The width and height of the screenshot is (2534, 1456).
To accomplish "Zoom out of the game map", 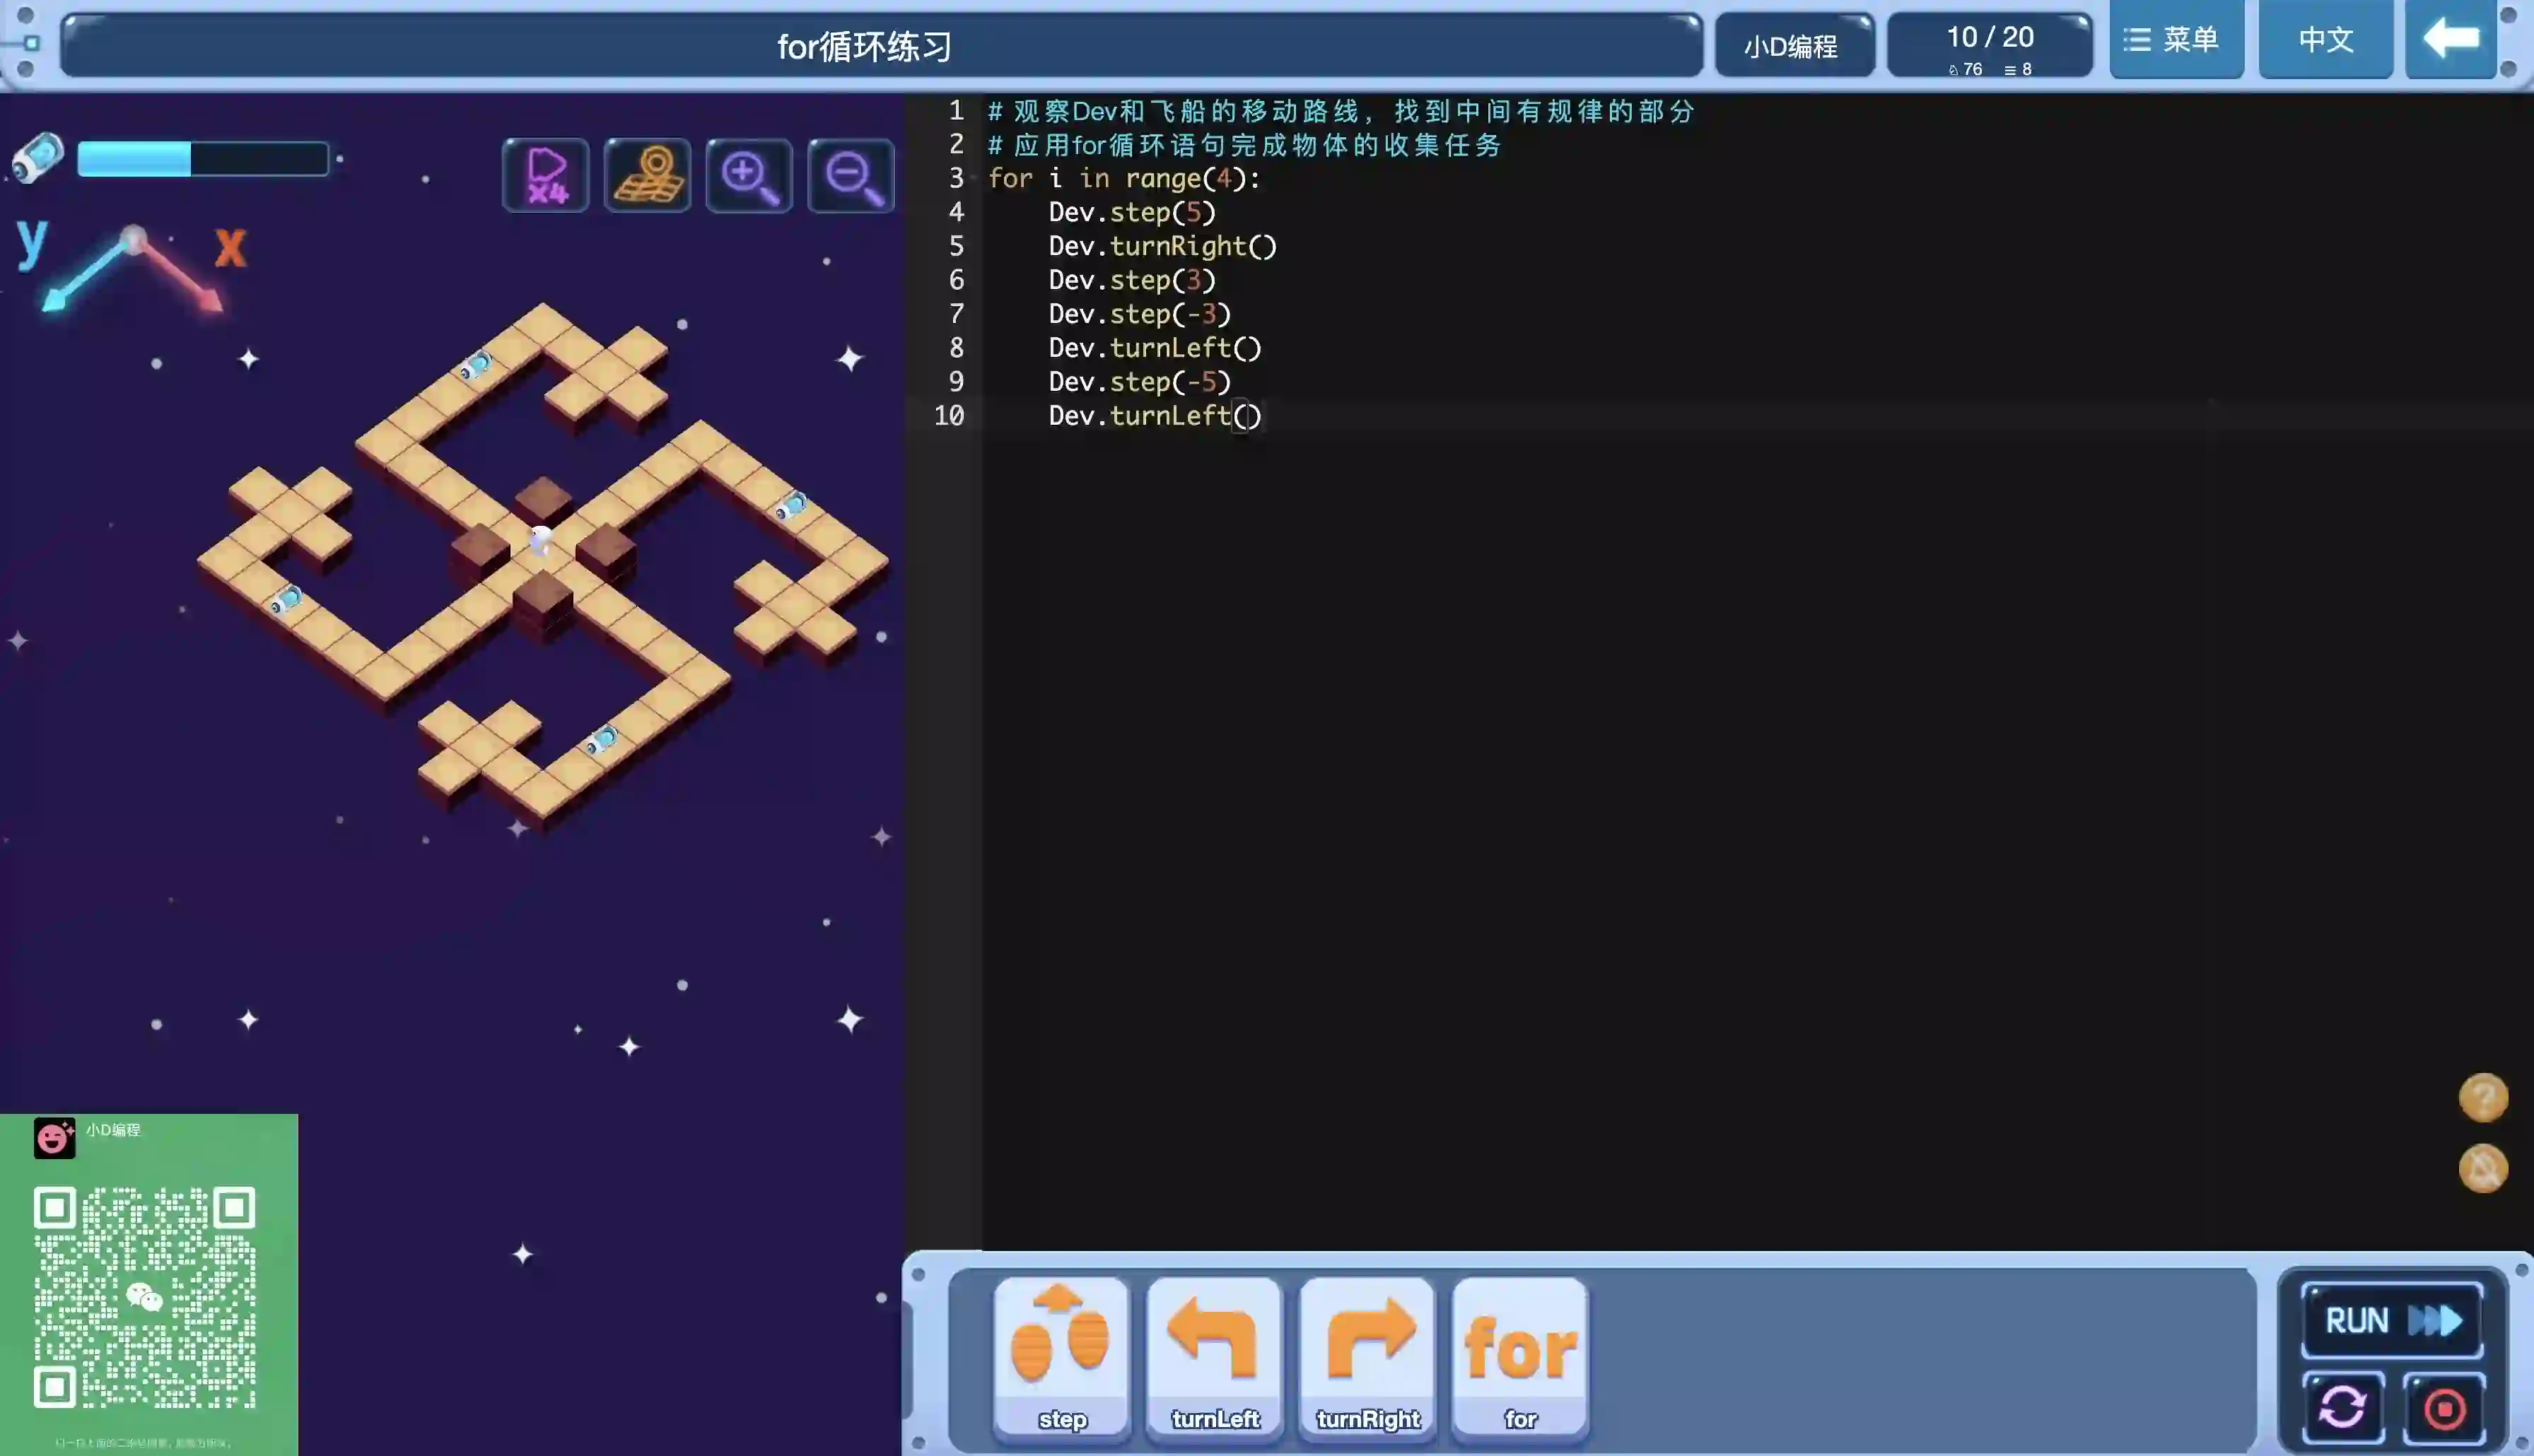I will tap(851, 176).
